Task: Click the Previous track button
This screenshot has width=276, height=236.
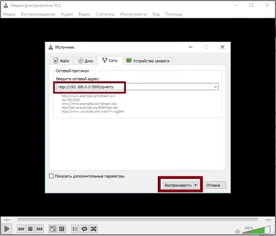Action: (x=21, y=229)
